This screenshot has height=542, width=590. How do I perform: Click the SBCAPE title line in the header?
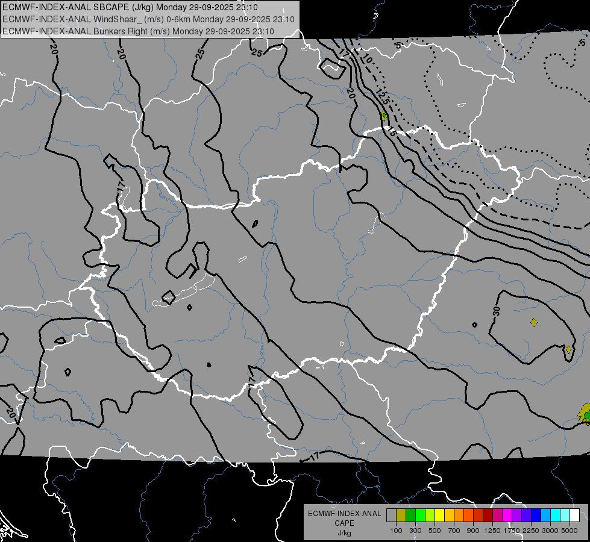coord(130,7)
